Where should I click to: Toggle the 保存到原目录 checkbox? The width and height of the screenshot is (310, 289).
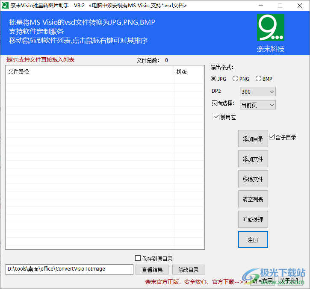click(154, 258)
